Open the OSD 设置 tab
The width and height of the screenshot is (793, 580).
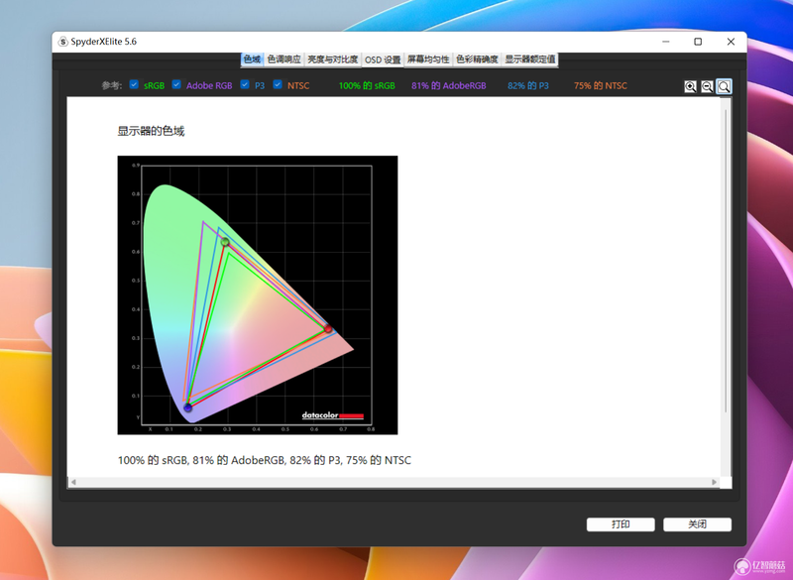pos(383,59)
